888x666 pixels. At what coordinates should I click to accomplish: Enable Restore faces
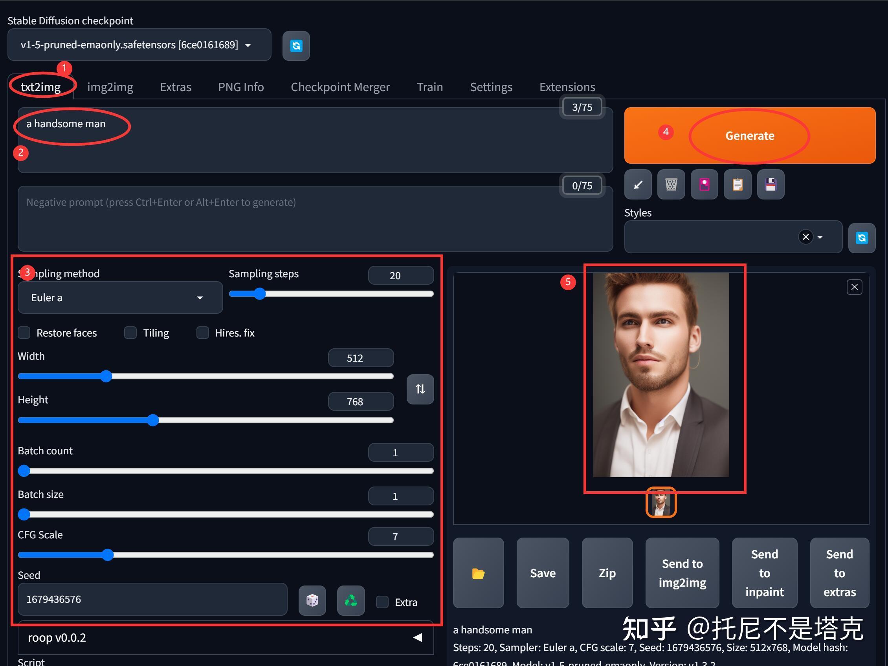click(24, 333)
